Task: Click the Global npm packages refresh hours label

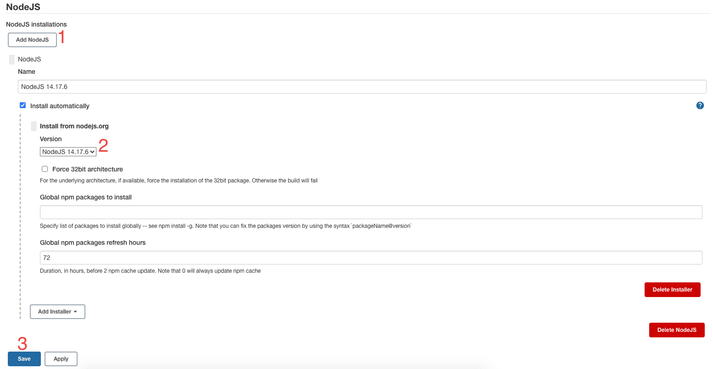Action: (x=93, y=242)
